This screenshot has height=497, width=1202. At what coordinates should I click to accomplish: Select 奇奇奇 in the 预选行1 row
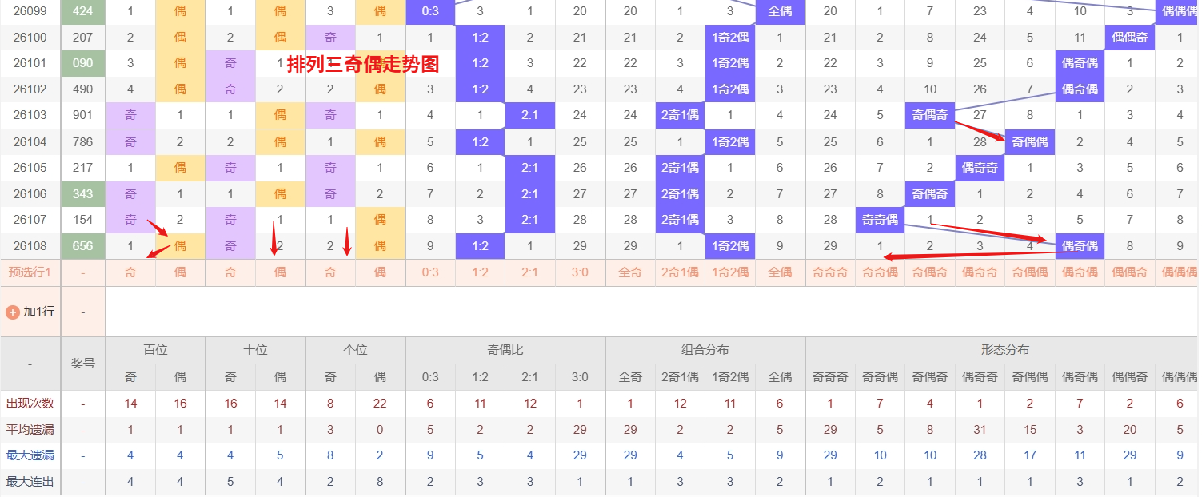(830, 272)
